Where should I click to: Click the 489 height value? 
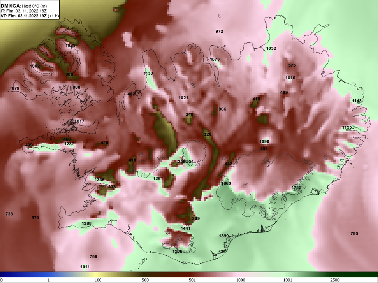(x=284, y=92)
